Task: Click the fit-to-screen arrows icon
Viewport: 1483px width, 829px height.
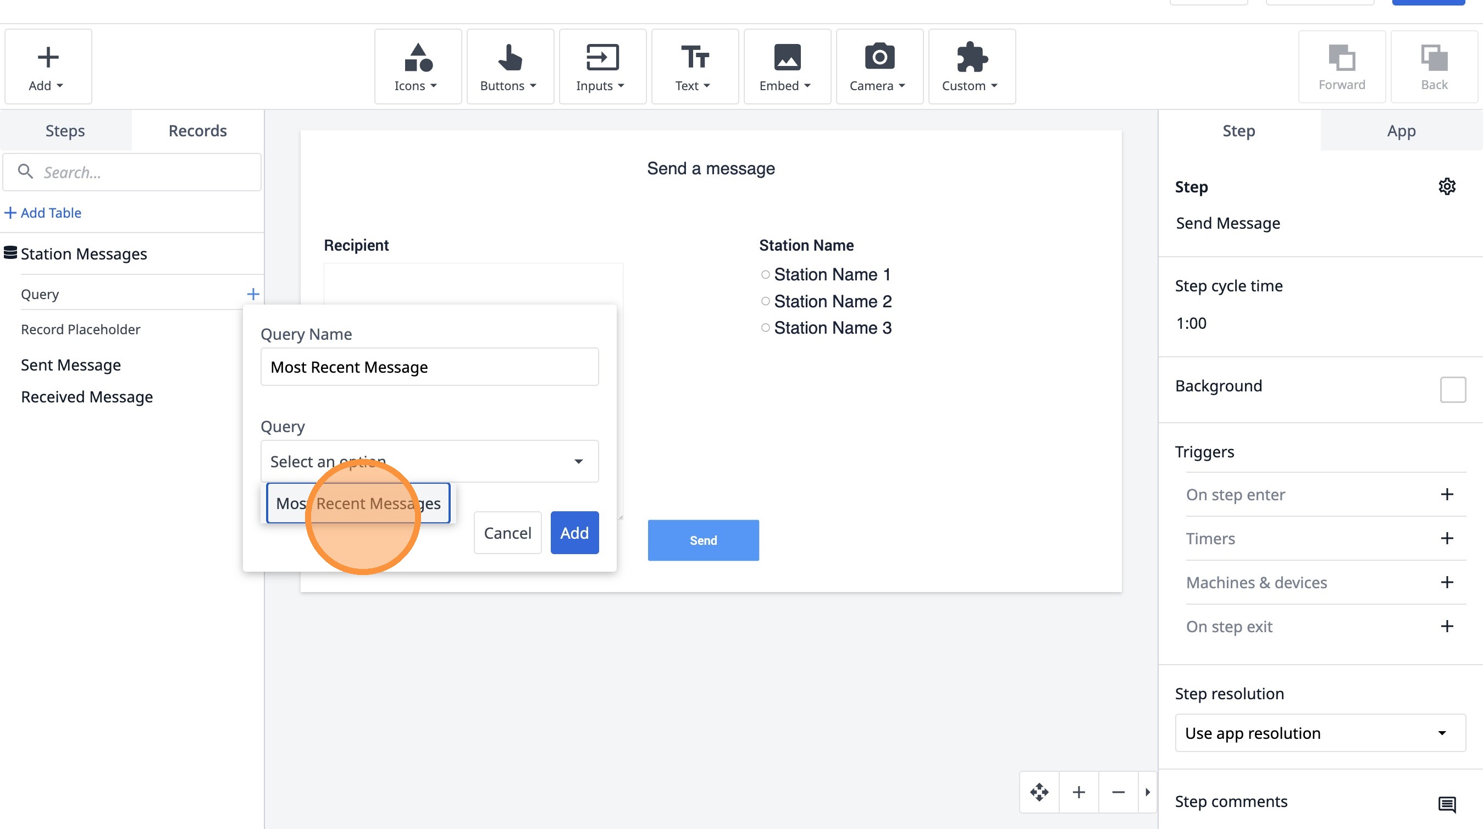Action: coord(1039,792)
